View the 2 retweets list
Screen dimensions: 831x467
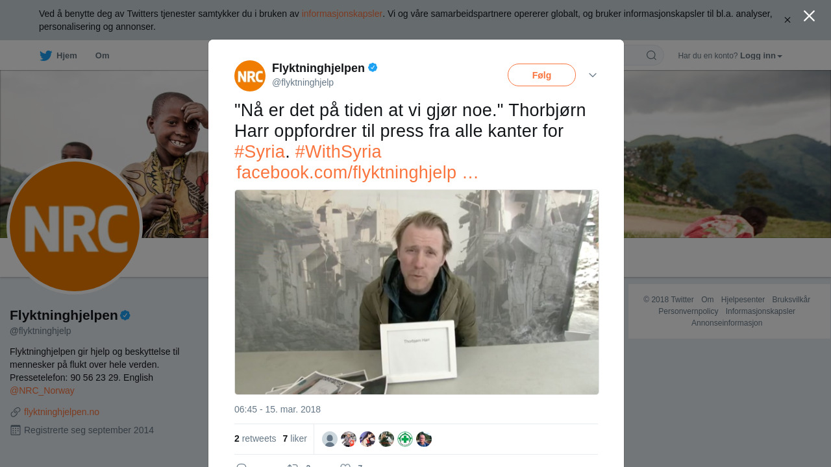[255, 439]
